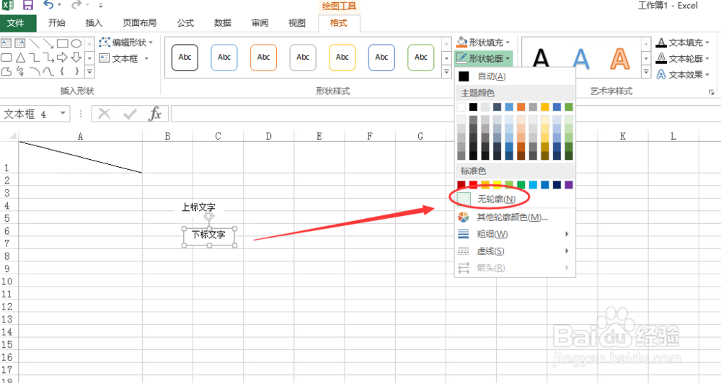Pick the purple standard color swatch

569,184
